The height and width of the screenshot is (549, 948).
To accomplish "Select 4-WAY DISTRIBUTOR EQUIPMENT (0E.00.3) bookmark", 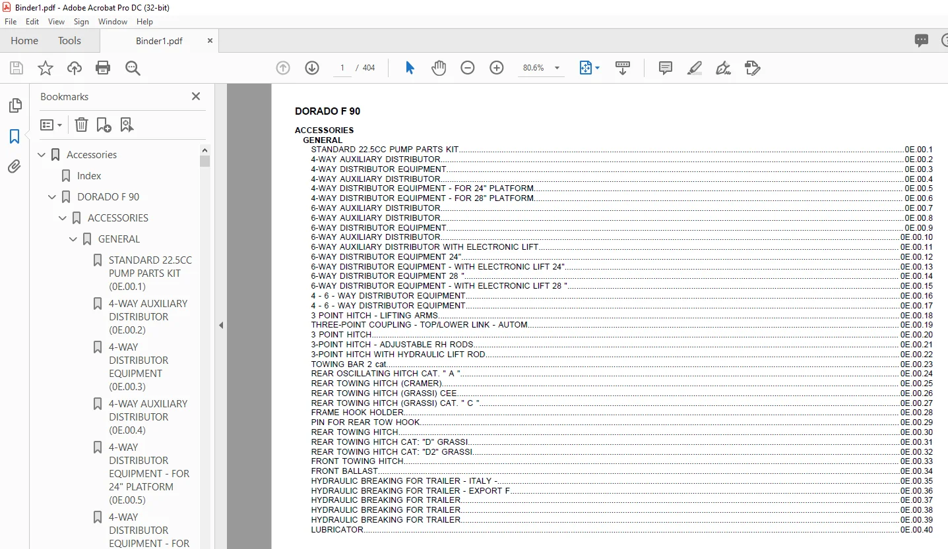I will click(139, 367).
